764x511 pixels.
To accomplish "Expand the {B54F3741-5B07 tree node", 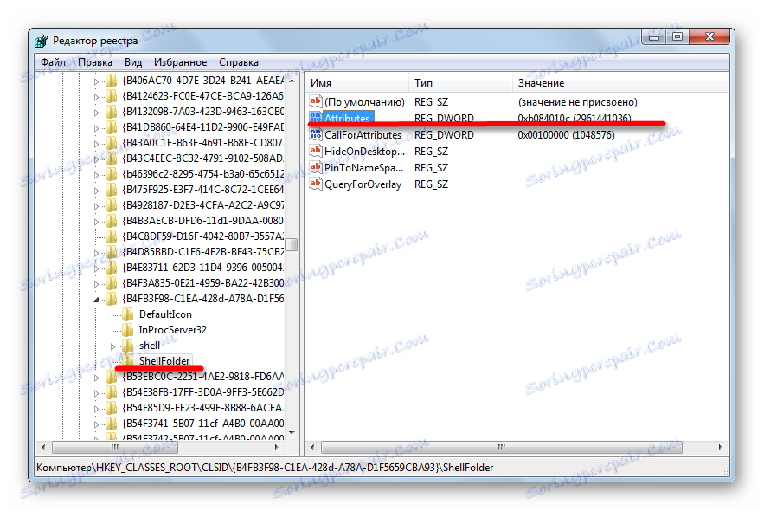I will point(96,424).
